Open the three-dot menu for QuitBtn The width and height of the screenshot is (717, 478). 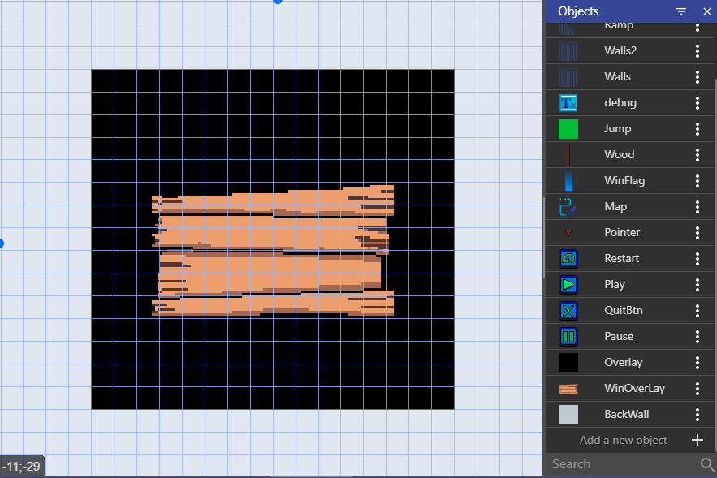698,311
